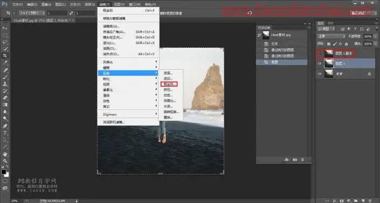
Task: Select the Horizontal Type tool
Action: click(5, 133)
